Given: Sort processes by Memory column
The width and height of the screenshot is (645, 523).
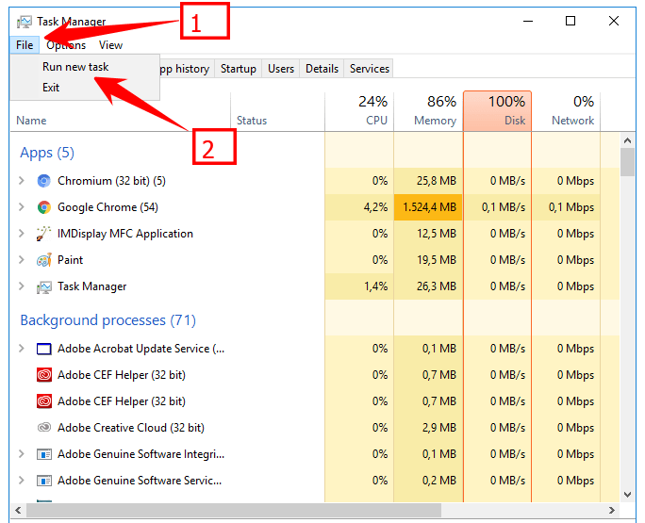Looking at the screenshot, I should (x=428, y=112).
